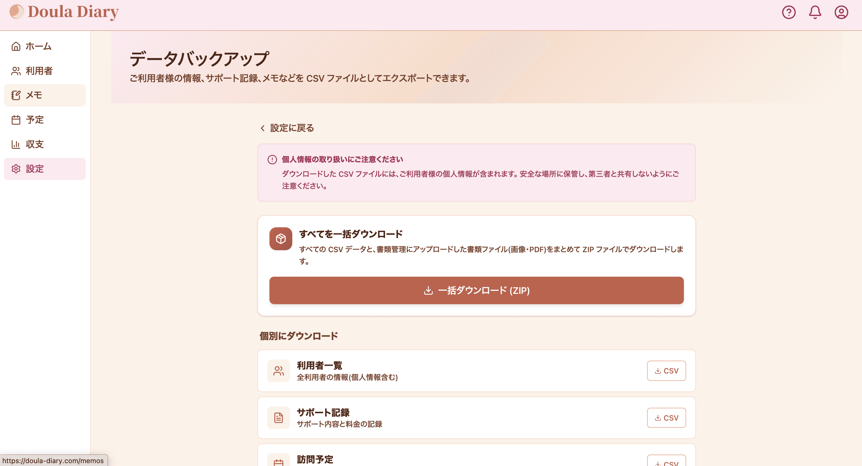Click the 個別にダウンロード section heading
Viewport: 862px width, 466px height.
299,336
